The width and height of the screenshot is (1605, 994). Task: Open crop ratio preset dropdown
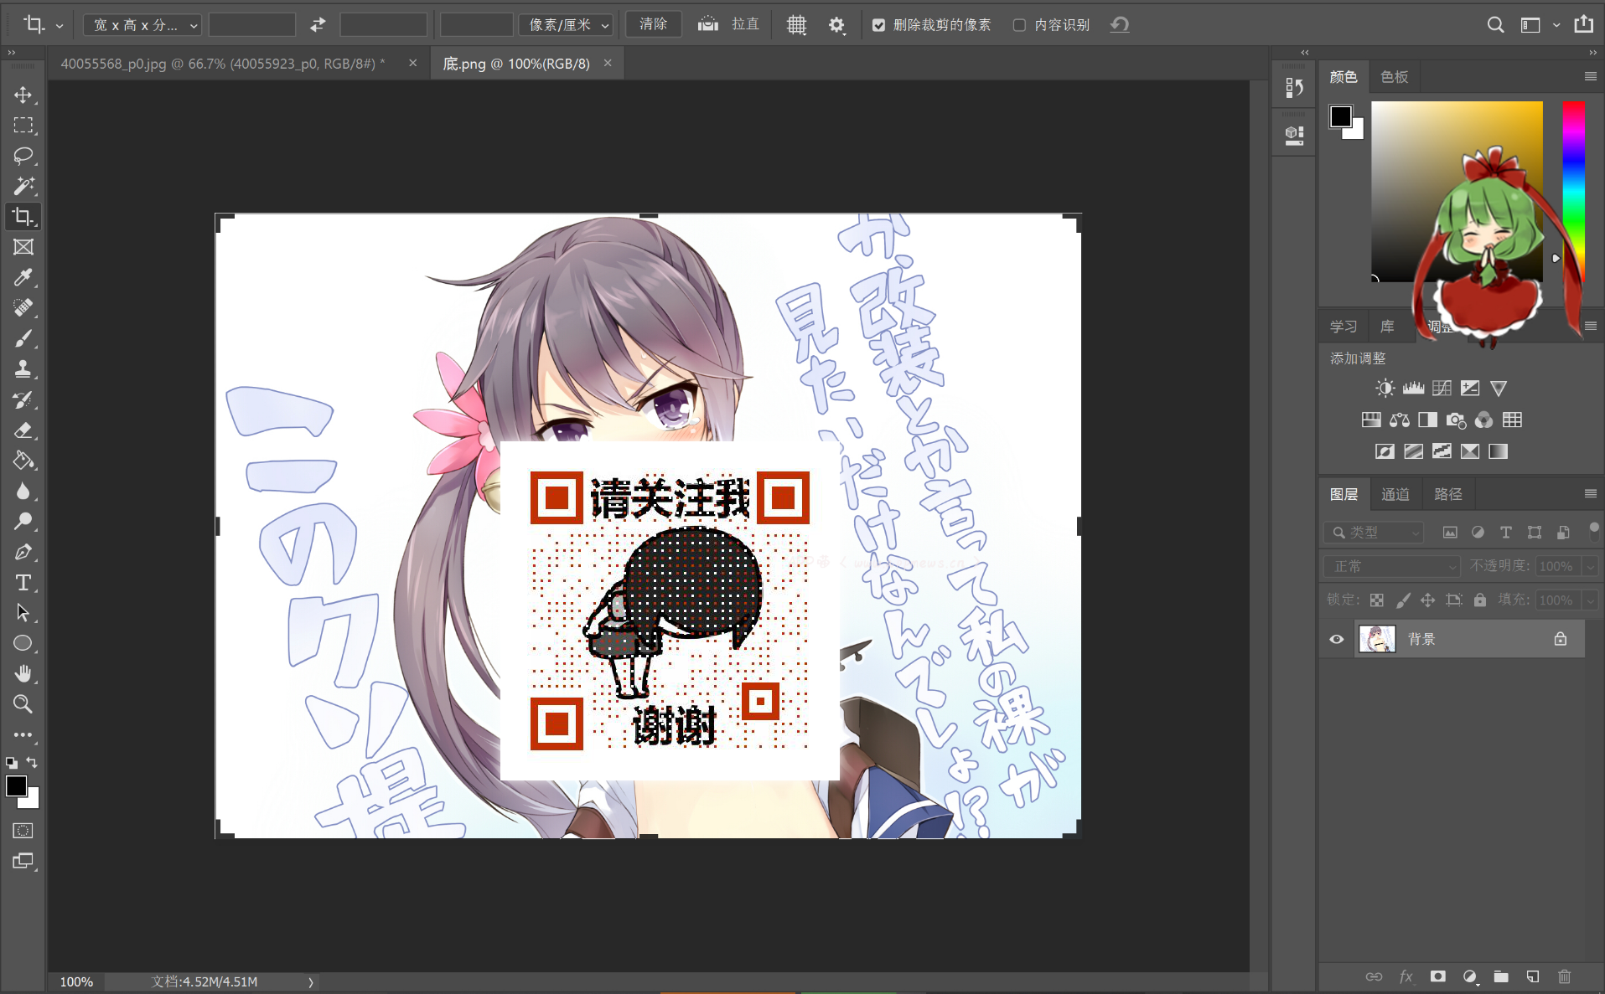pos(142,25)
